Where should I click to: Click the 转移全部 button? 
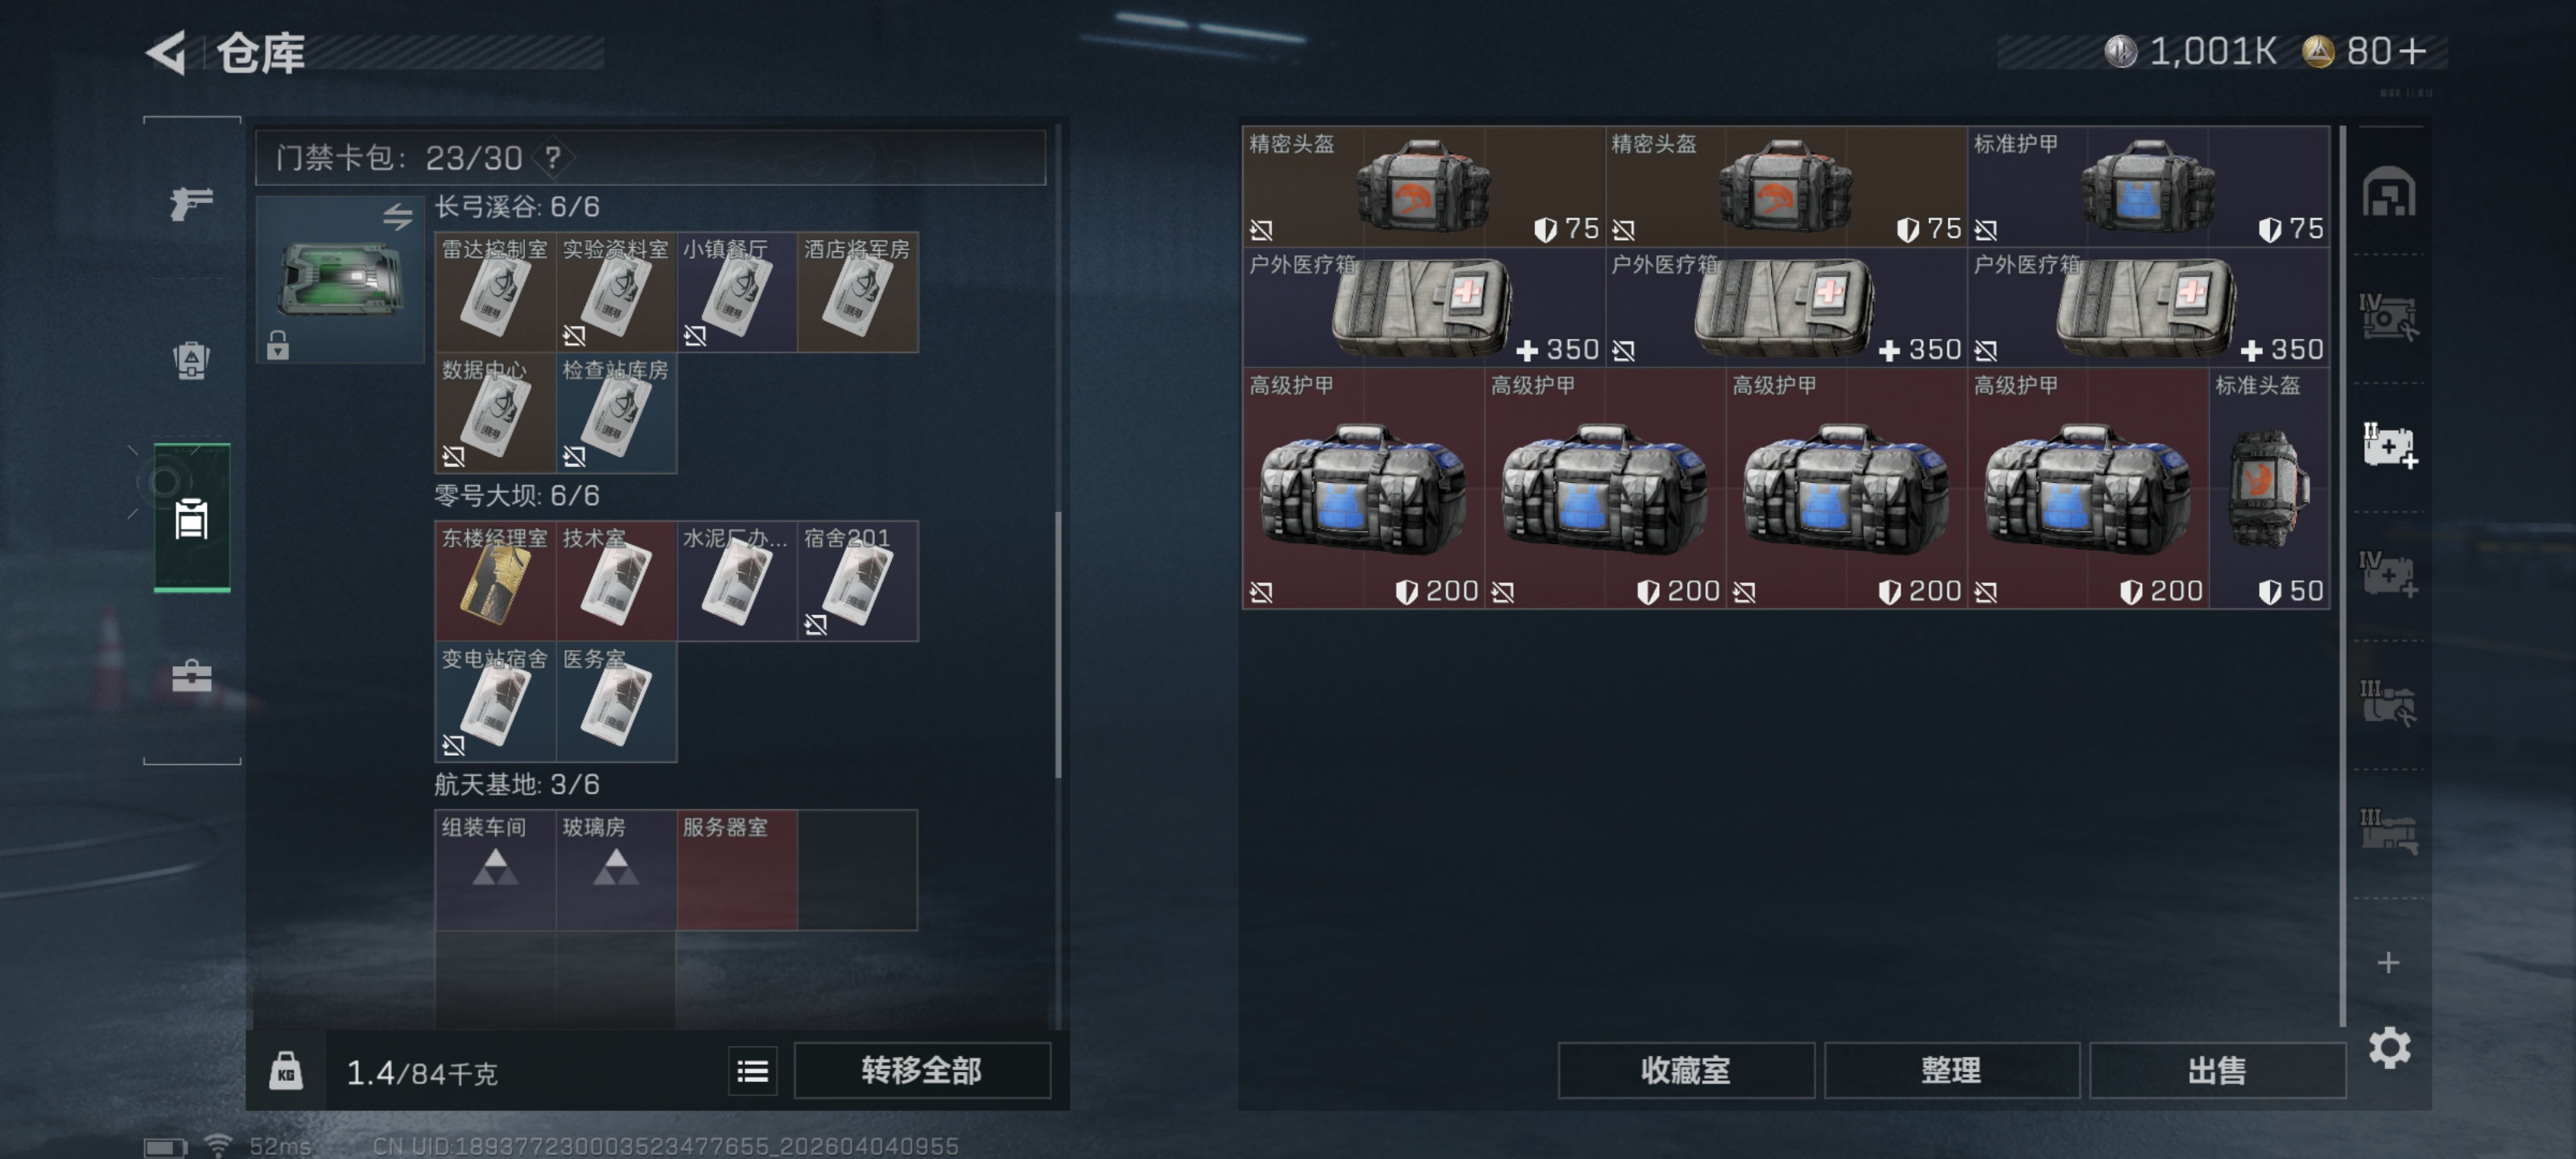pos(921,1071)
